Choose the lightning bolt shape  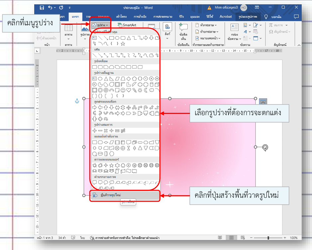pyautogui.click(x=134, y=90)
